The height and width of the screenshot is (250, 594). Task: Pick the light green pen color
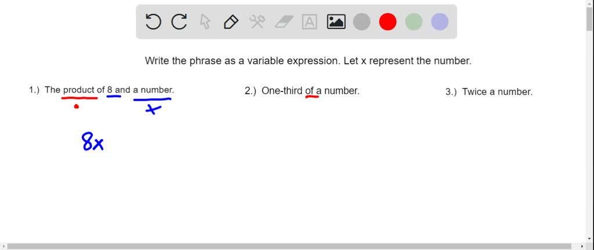click(x=414, y=22)
